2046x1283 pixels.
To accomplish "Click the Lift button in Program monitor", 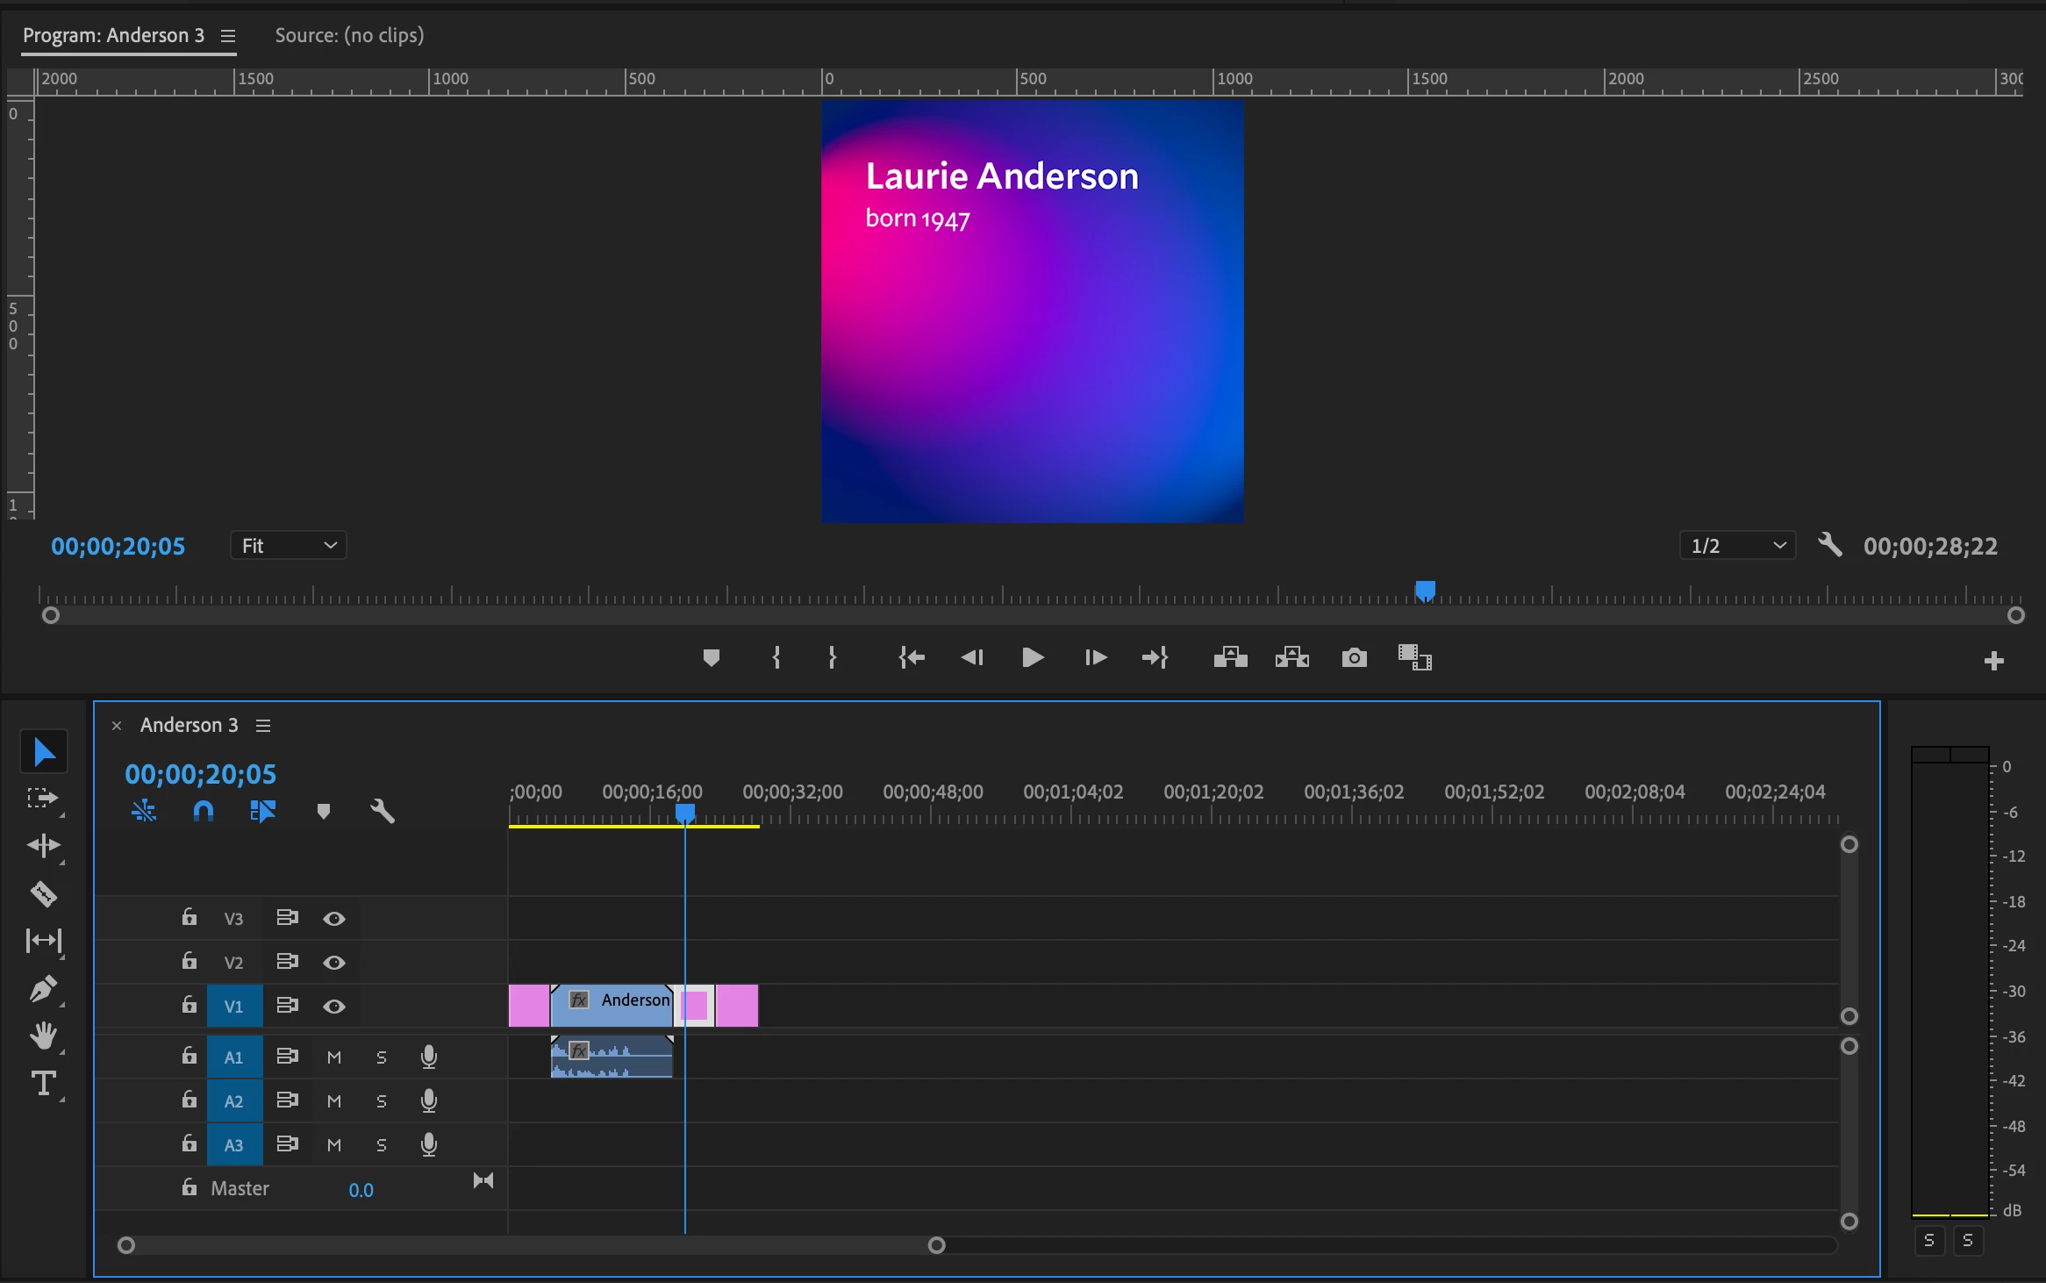I will point(1230,657).
